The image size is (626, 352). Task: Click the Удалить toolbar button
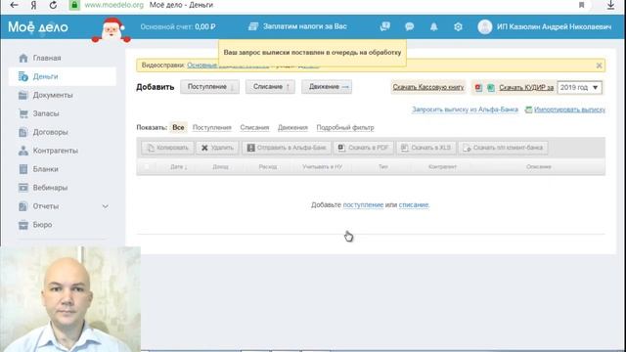(x=217, y=148)
